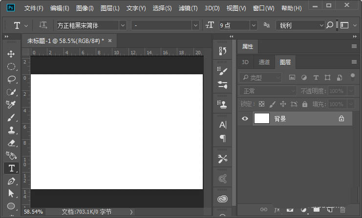Click the zoom field 58.54%
The width and height of the screenshot is (362, 218).
(34, 212)
